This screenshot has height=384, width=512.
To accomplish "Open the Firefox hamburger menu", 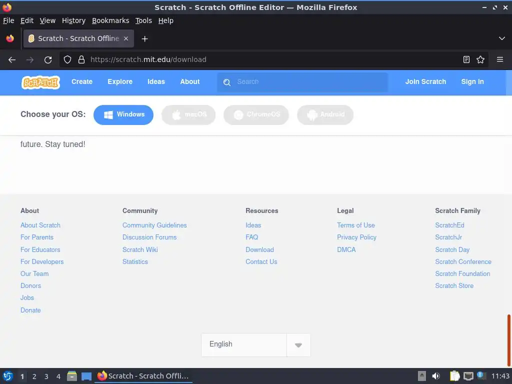I will tap(500, 59).
